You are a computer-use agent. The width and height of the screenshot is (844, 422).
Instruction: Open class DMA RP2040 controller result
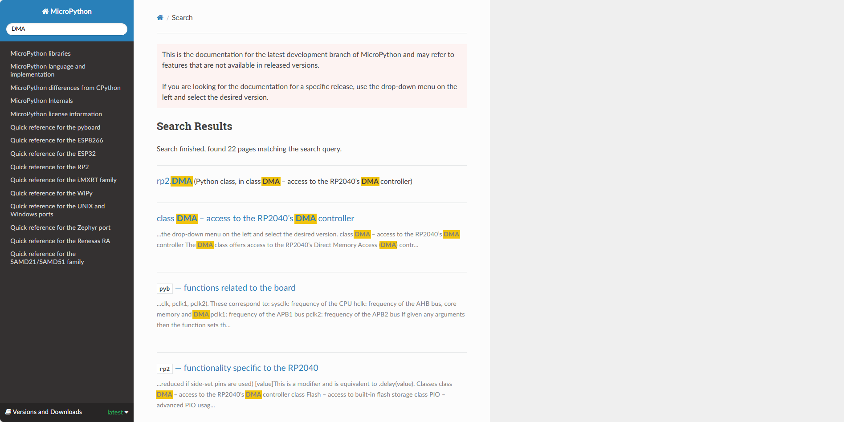tap(255, 219)
